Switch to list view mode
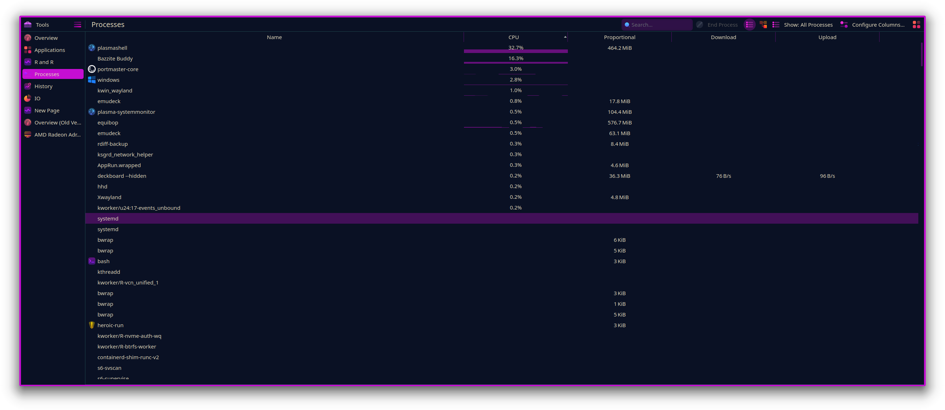The image size is (945, 410). 749,25
